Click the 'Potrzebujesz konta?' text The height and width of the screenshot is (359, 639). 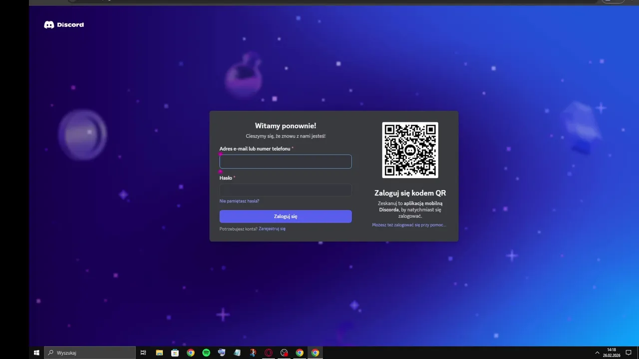239,229
